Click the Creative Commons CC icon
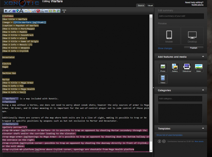 164,141
